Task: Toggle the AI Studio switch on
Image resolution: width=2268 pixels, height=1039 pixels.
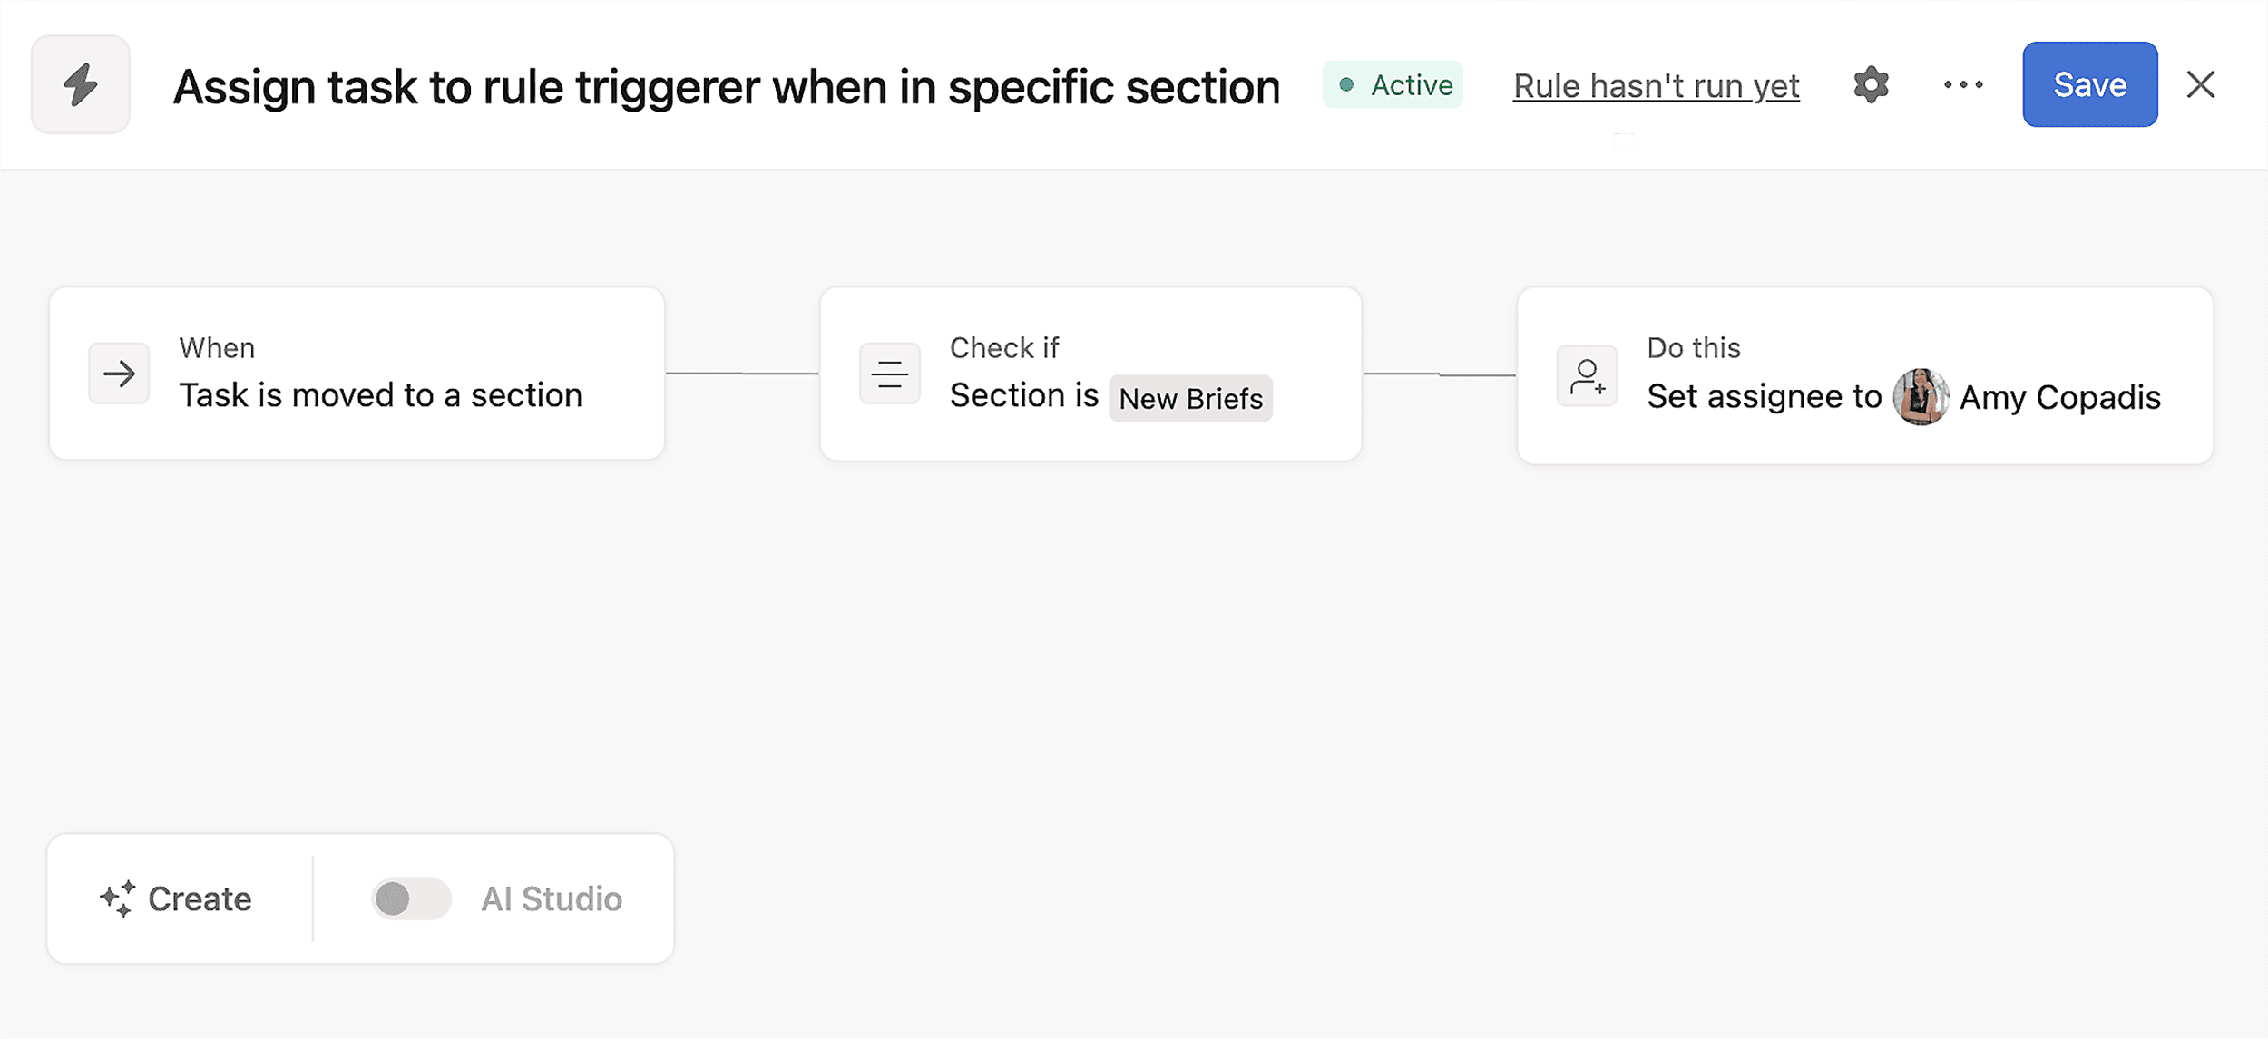Action: [x=410, y=898]
